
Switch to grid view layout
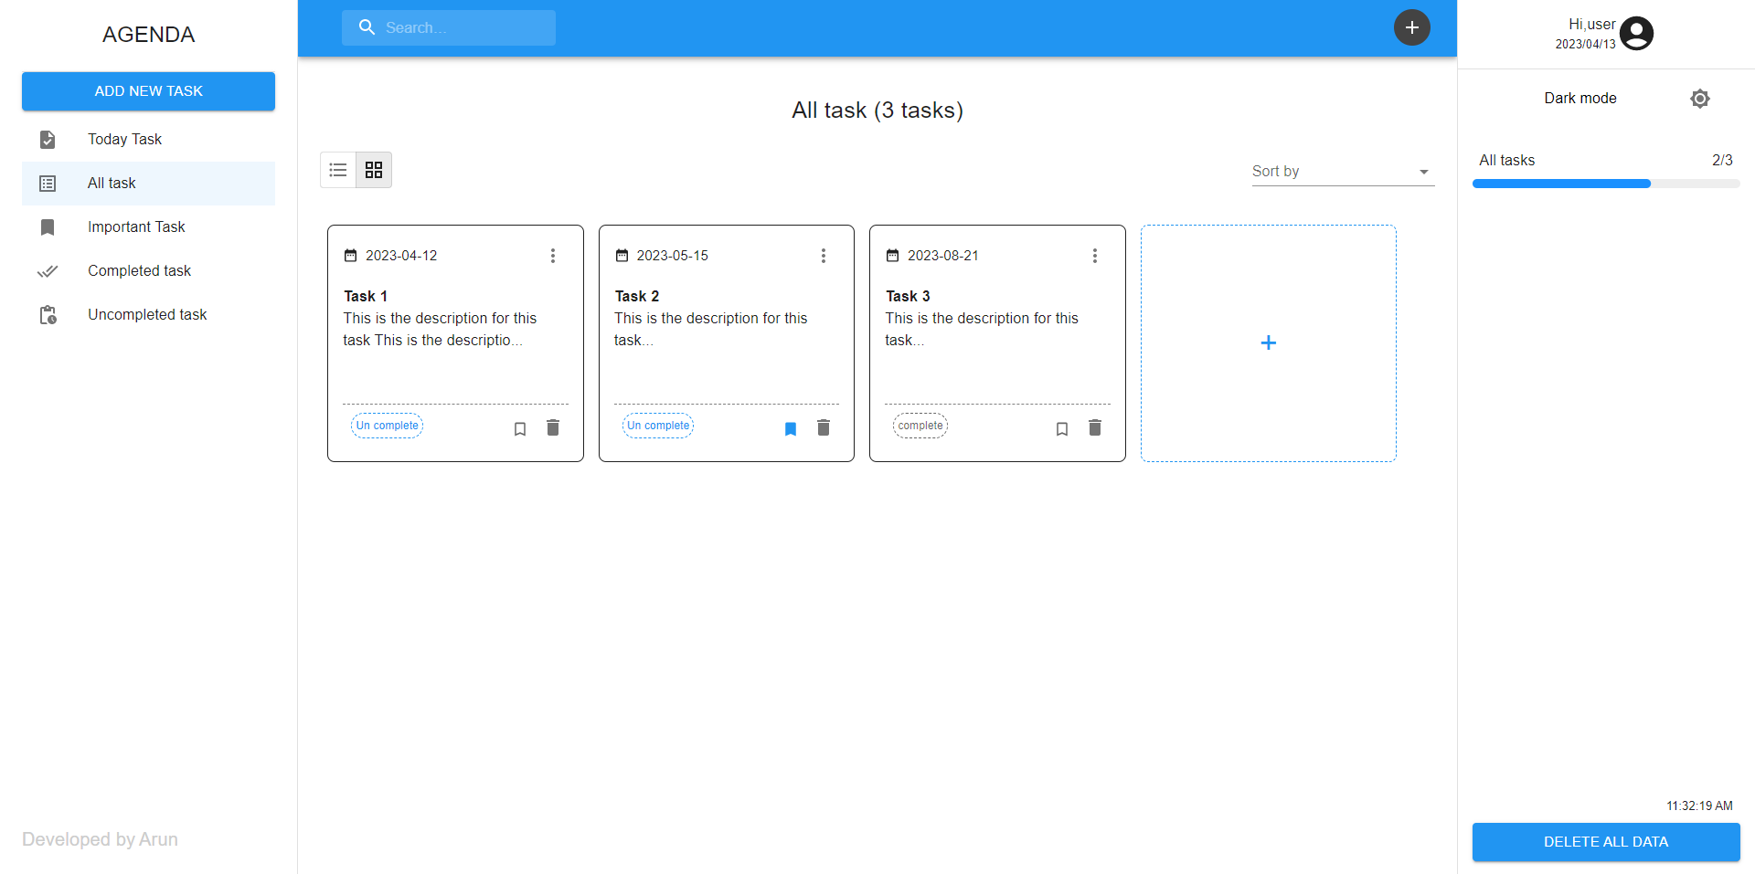pyautogui.click(x=374, y=170)
